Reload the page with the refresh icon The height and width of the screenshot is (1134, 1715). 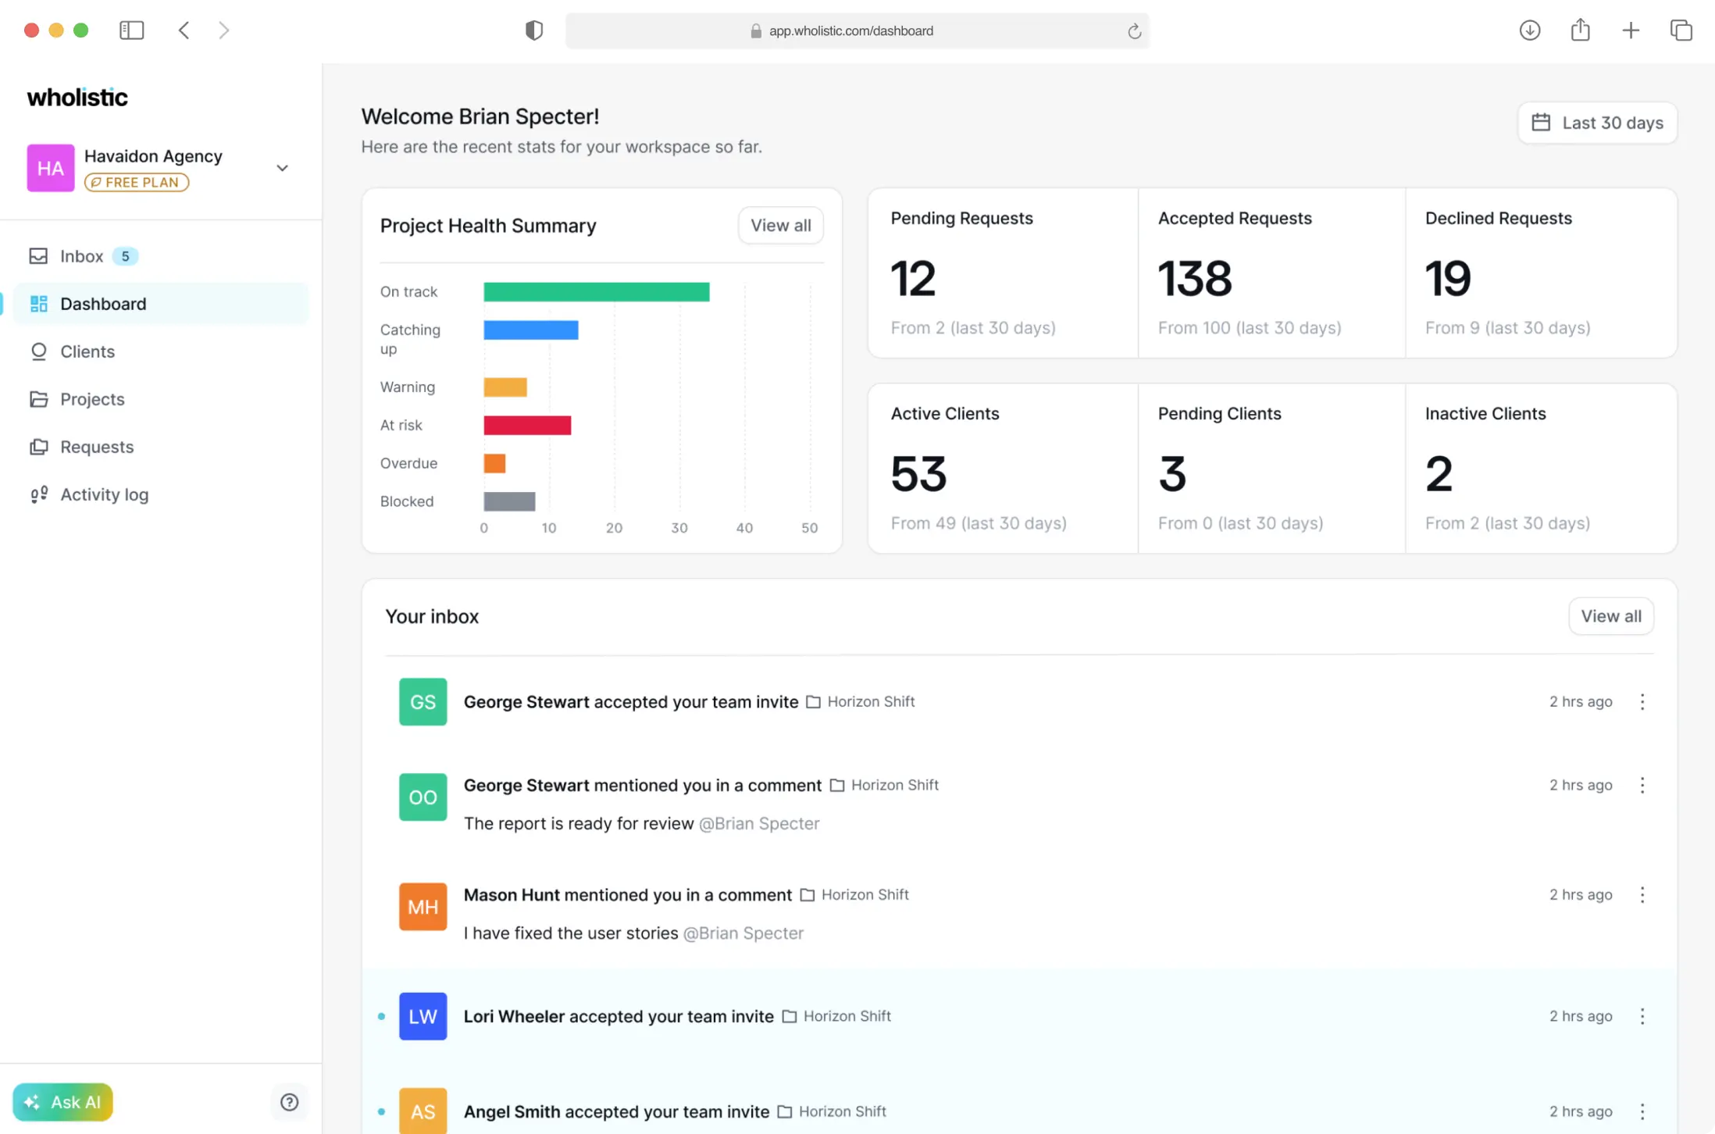click(1134, 31)
